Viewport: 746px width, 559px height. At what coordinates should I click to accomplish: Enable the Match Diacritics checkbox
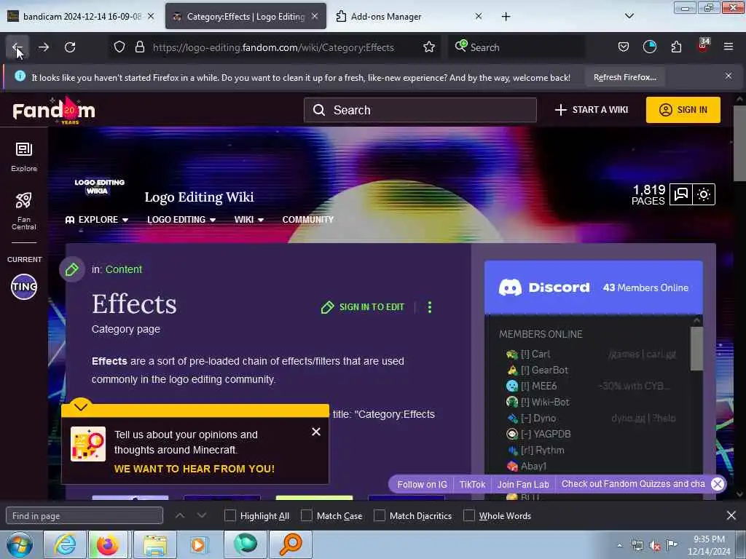click(x=379, y=516)
